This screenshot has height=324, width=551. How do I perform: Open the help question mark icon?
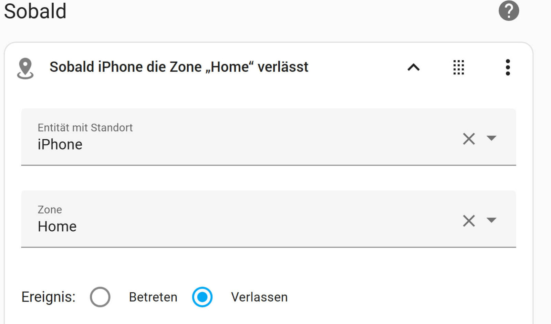coord(509,11)
